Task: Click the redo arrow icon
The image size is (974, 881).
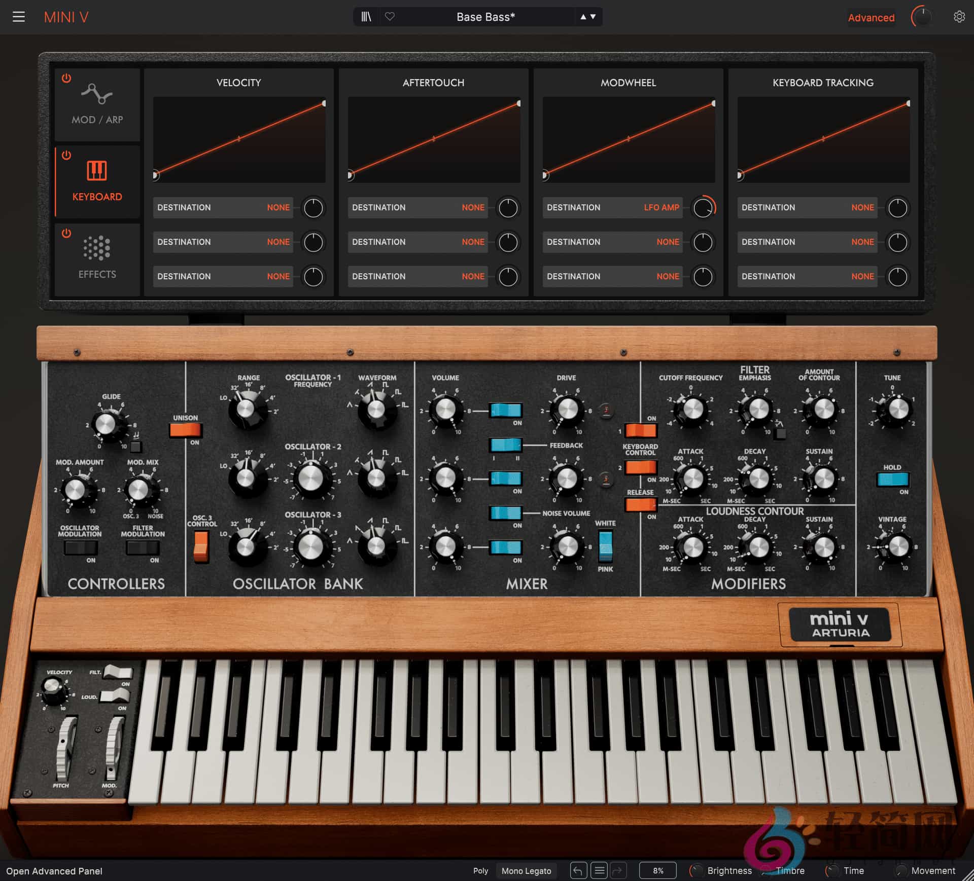Action: click(x=619, y=870)
